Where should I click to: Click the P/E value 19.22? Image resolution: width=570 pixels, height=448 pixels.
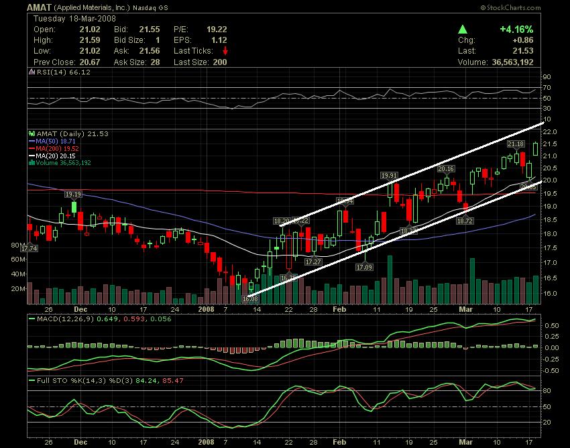pos(217,30)
